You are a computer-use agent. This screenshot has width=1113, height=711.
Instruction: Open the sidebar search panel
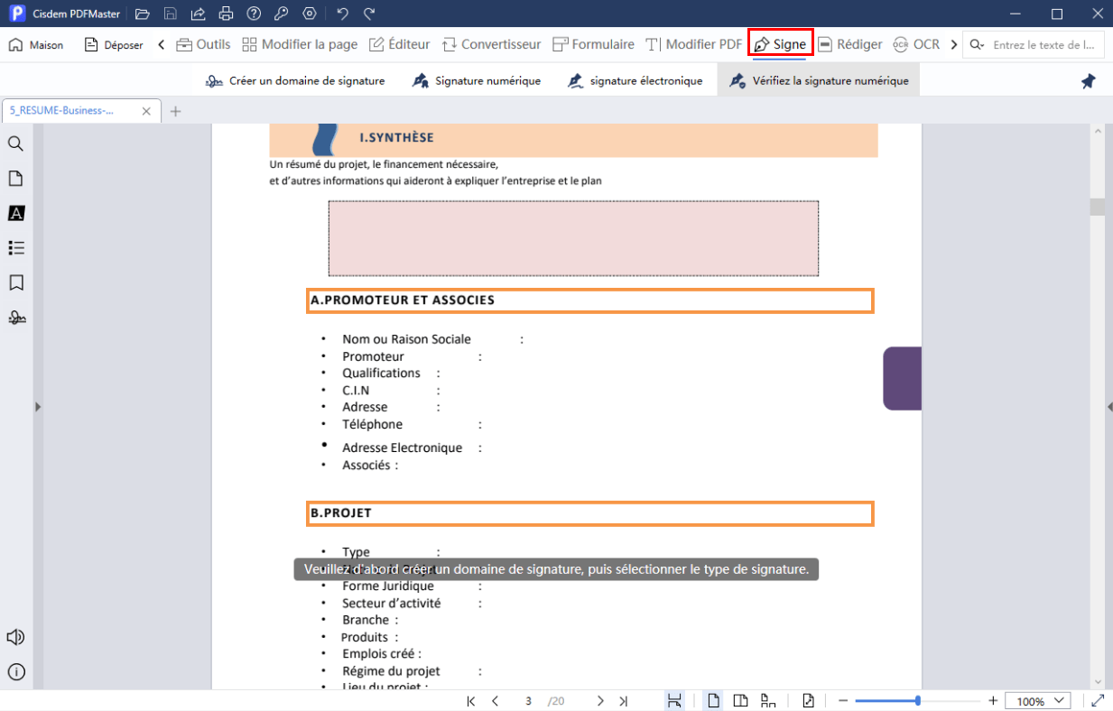click(x=15, y=143)
